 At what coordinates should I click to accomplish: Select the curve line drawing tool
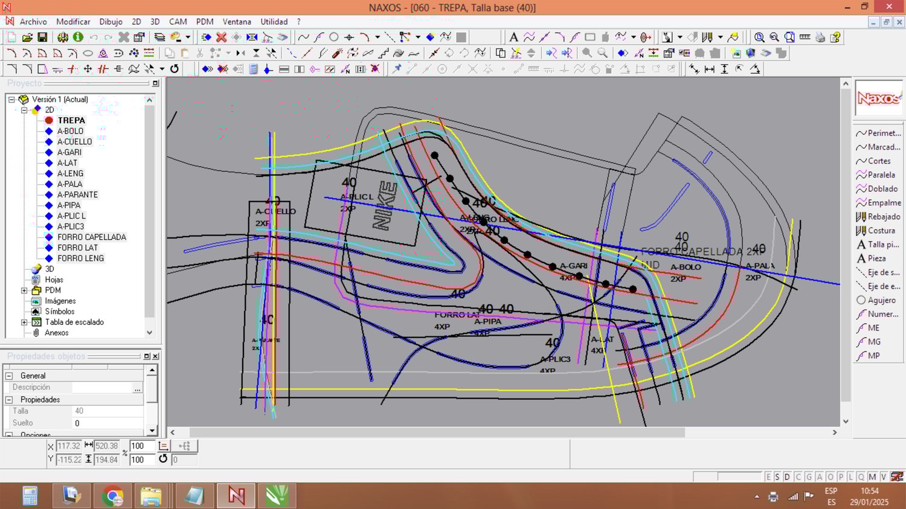303,37
